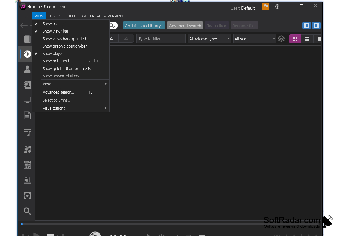
Task: Open the label/publisher sidebar icon
Action: click(27, 180)
